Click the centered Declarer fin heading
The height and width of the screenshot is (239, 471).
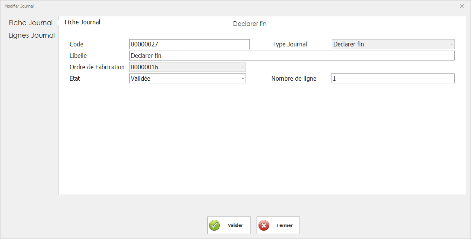(249, 24)
